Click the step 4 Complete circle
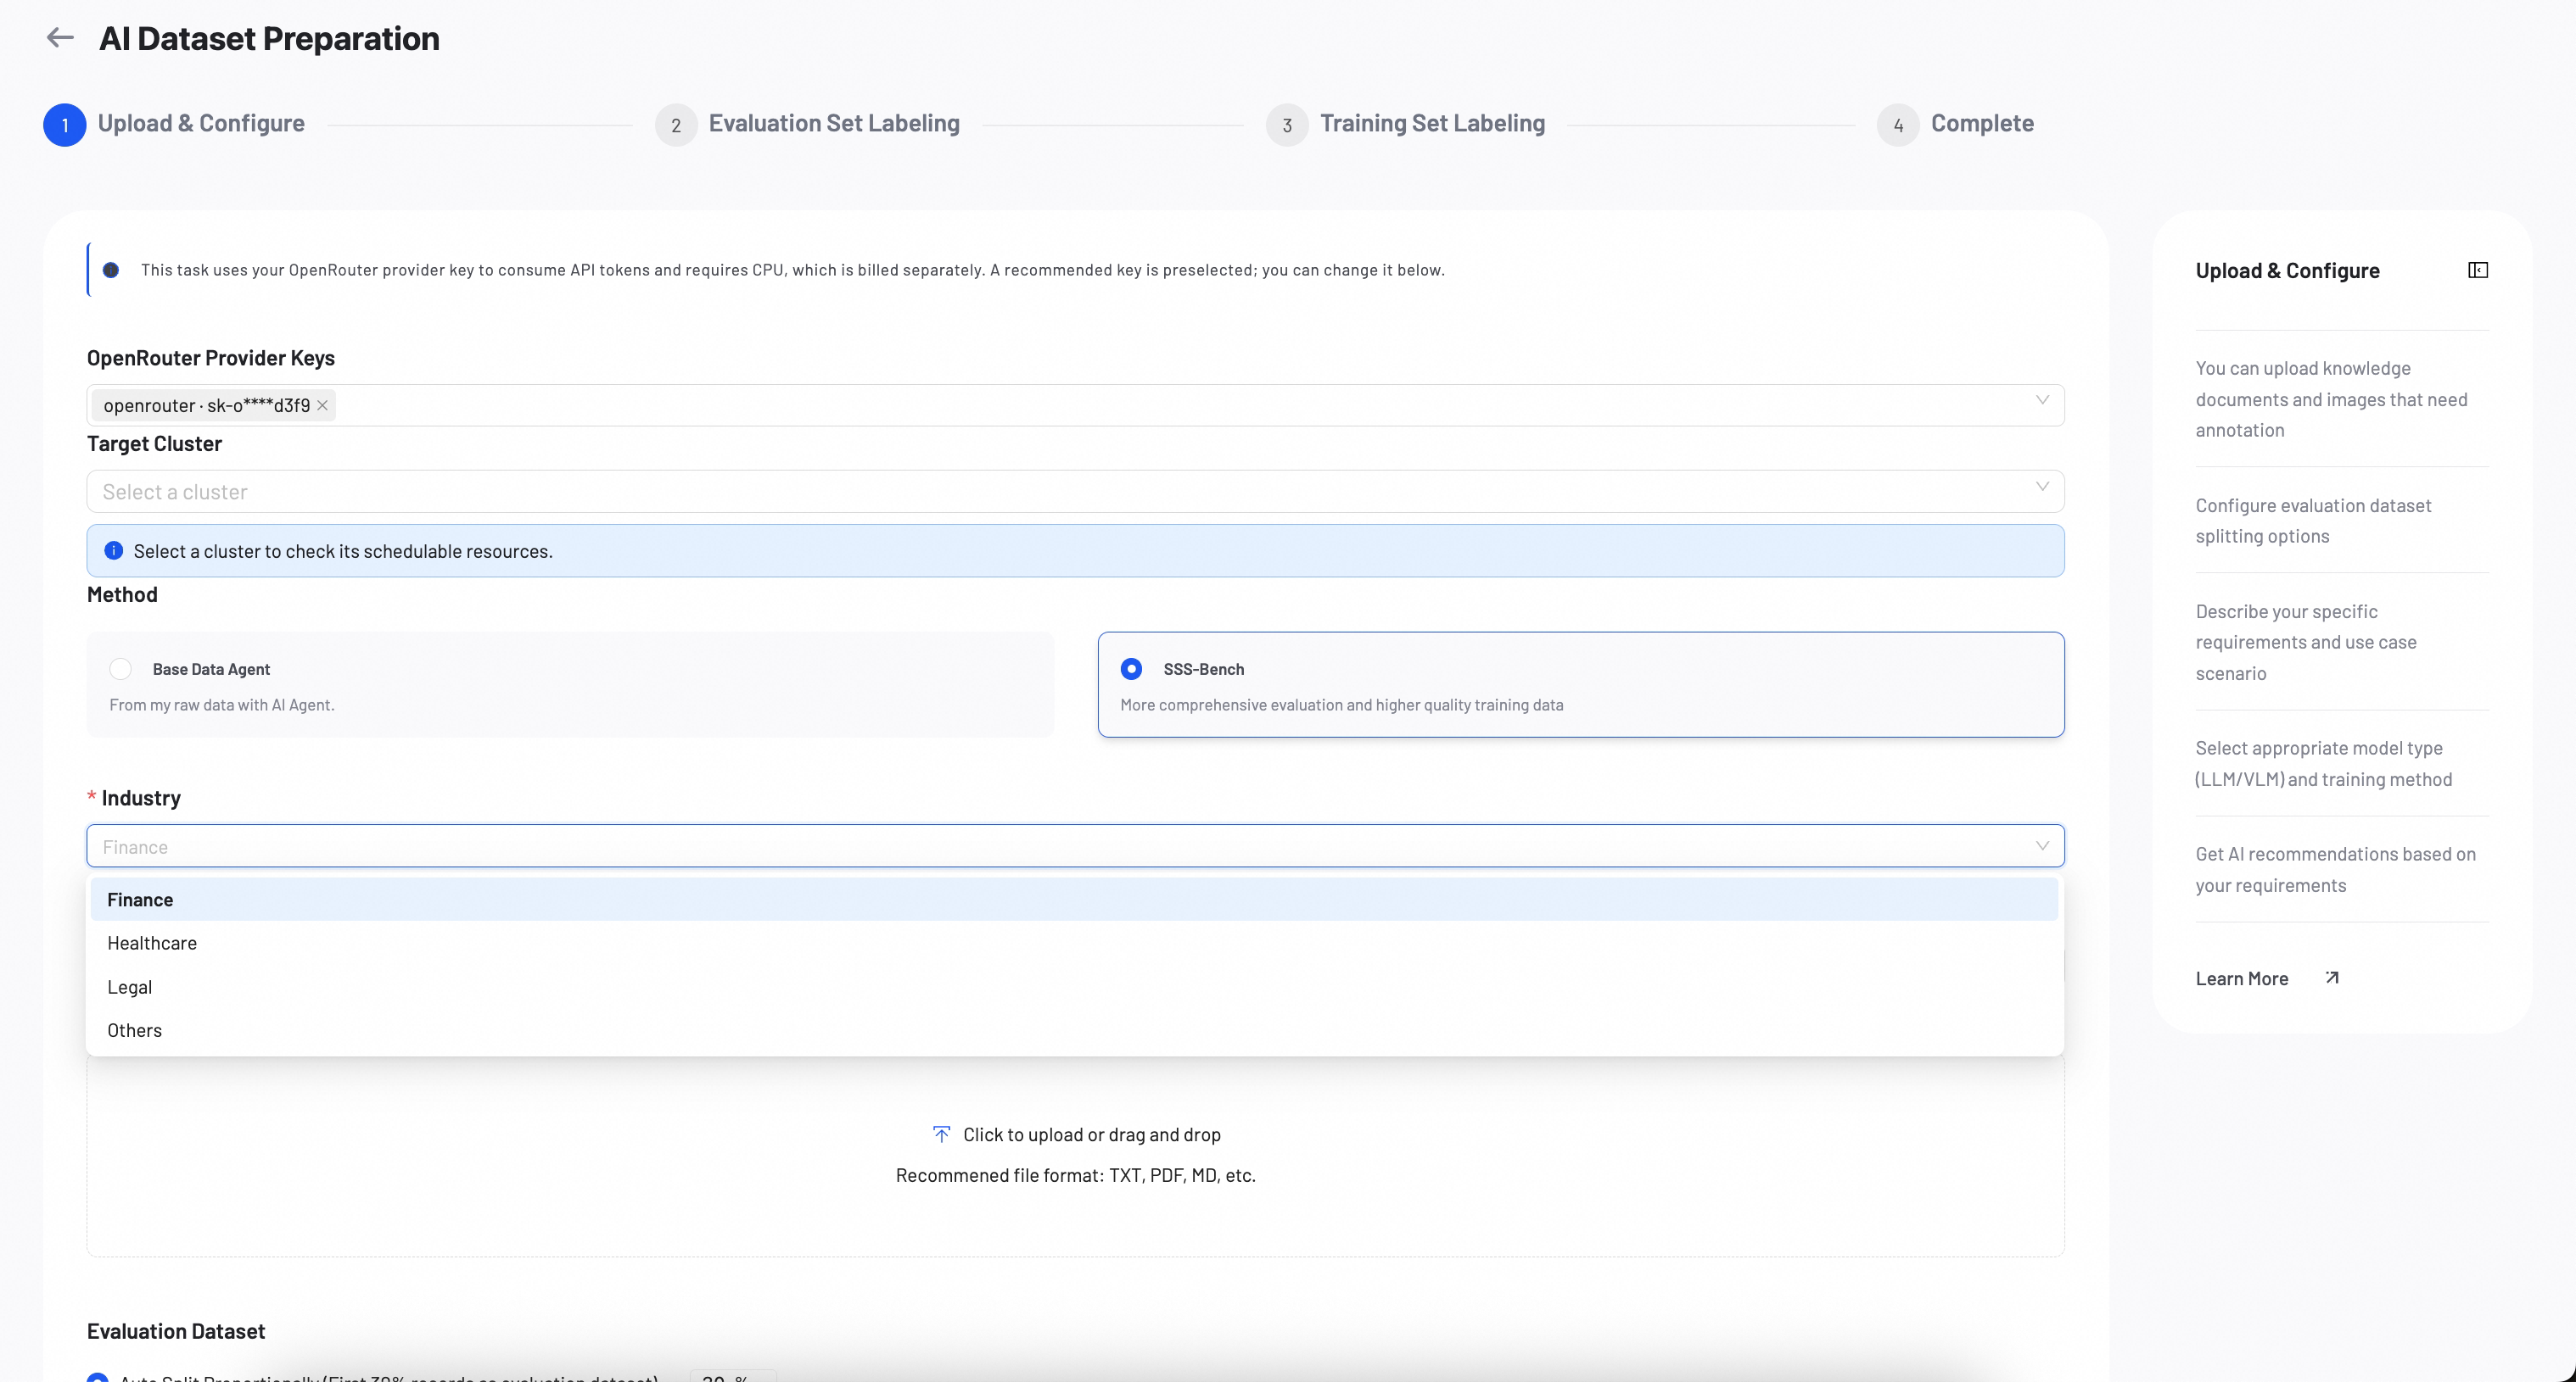This screenshot has height=1382, width=2576. pyautogui.click(x=1898, y=125)
